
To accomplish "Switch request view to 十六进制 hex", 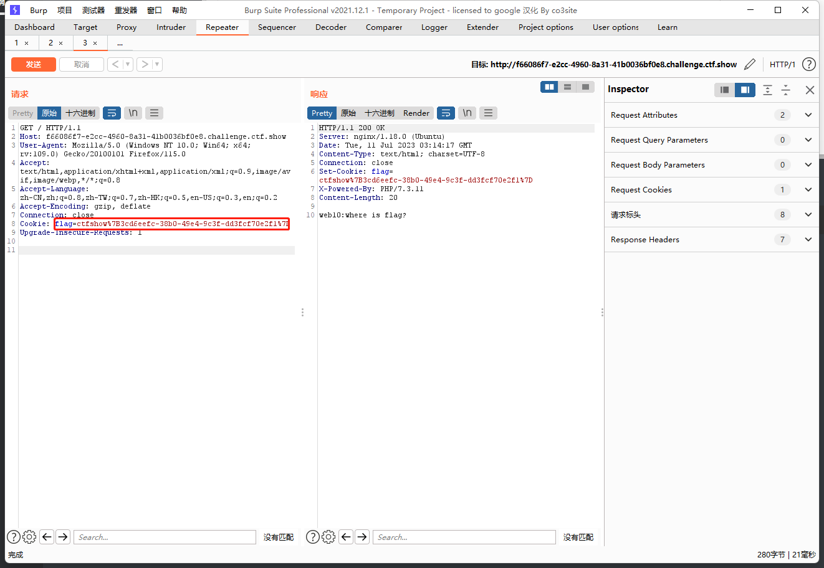I will pyautogui.click(x=80, y=113).
